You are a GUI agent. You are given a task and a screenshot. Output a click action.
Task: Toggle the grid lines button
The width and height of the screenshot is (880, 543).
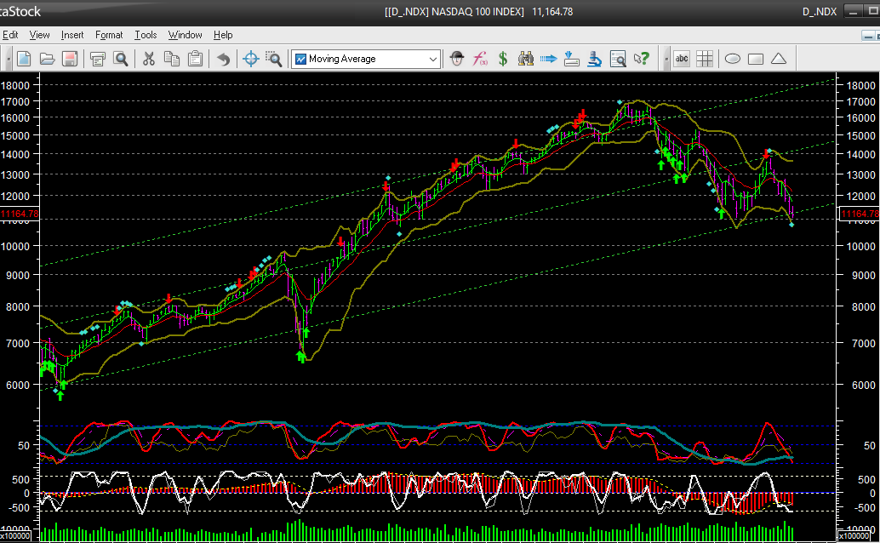coord(705,59)
